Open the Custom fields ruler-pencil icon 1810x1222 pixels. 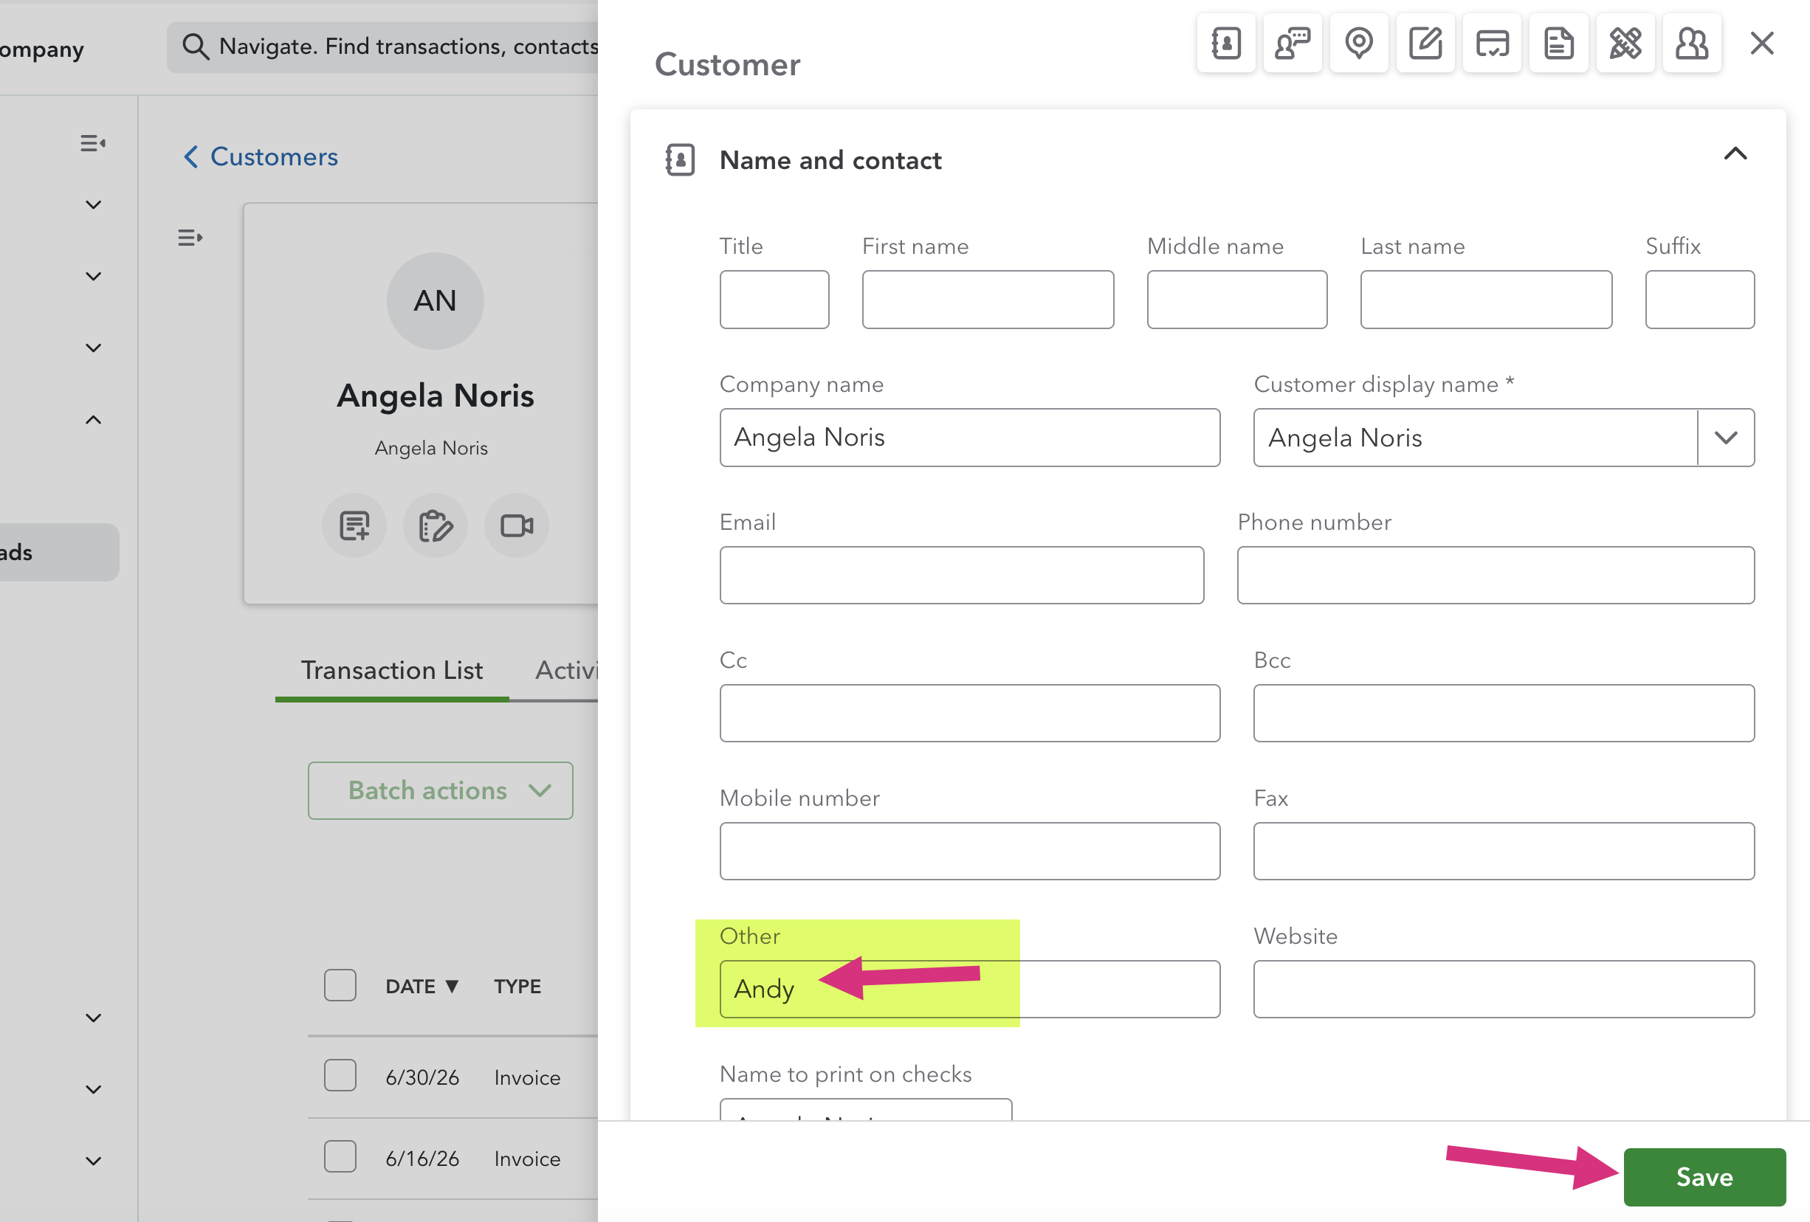click(x=1625, y=43)
